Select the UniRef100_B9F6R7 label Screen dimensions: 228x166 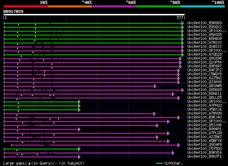coord(204,66)
